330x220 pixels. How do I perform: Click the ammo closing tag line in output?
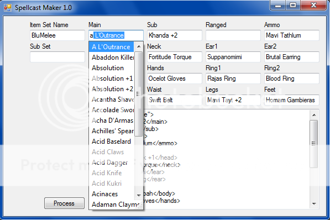pos(160,143)
